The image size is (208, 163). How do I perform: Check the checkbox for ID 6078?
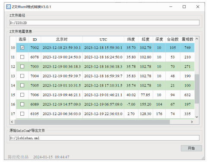(x=22, y=57)
